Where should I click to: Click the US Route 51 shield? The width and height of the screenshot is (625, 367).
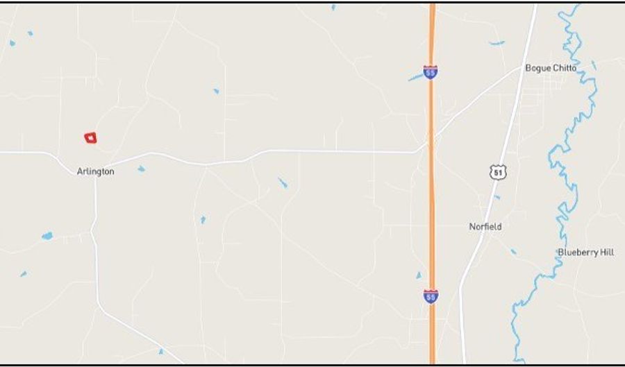(498, 172)
